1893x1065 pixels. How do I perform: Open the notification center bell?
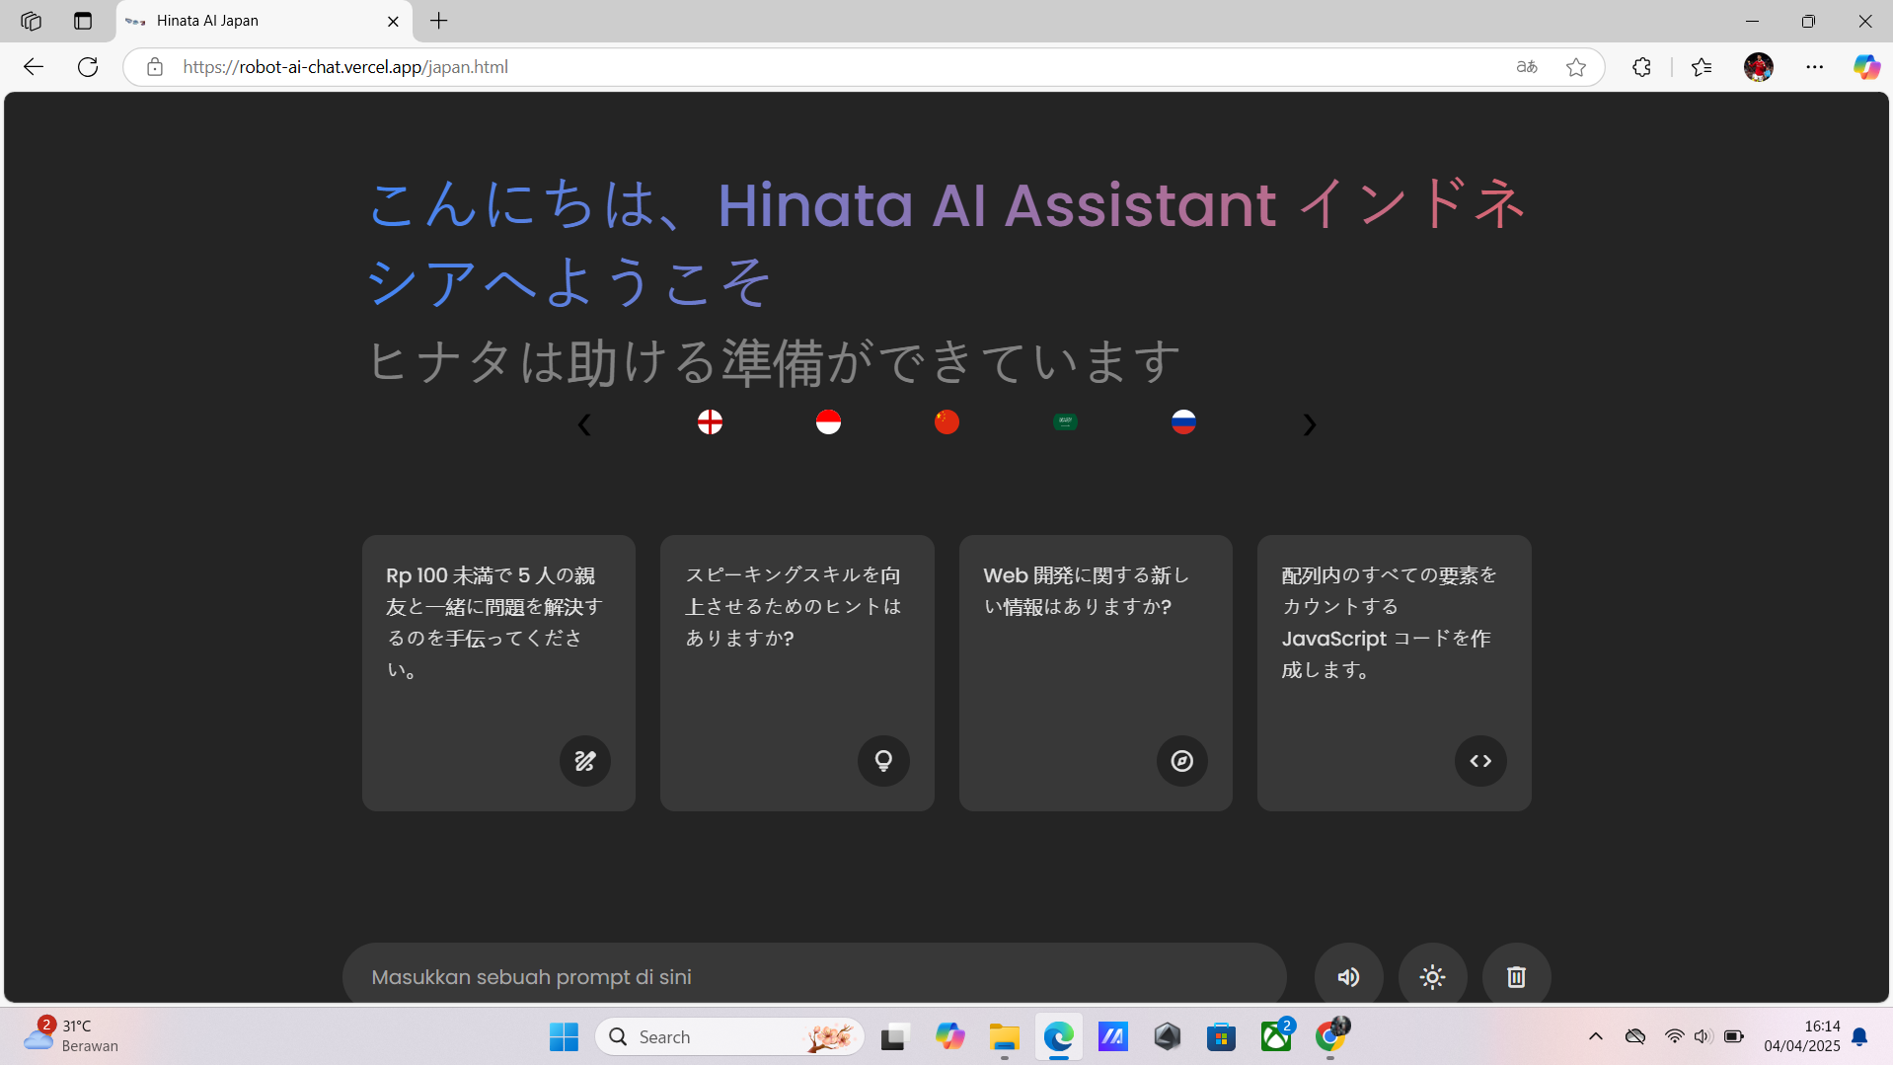click(x=1859, y=1036)
